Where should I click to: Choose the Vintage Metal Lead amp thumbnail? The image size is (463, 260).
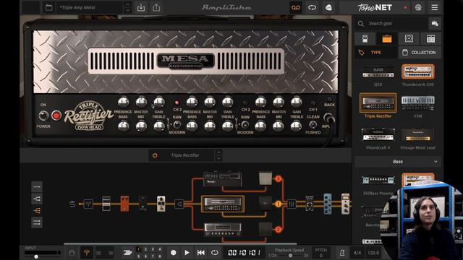coord(417,135)
